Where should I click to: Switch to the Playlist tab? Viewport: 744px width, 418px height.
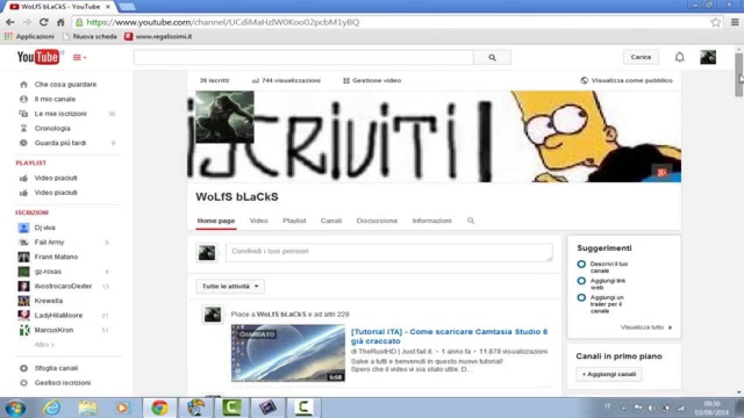point(294,221)
